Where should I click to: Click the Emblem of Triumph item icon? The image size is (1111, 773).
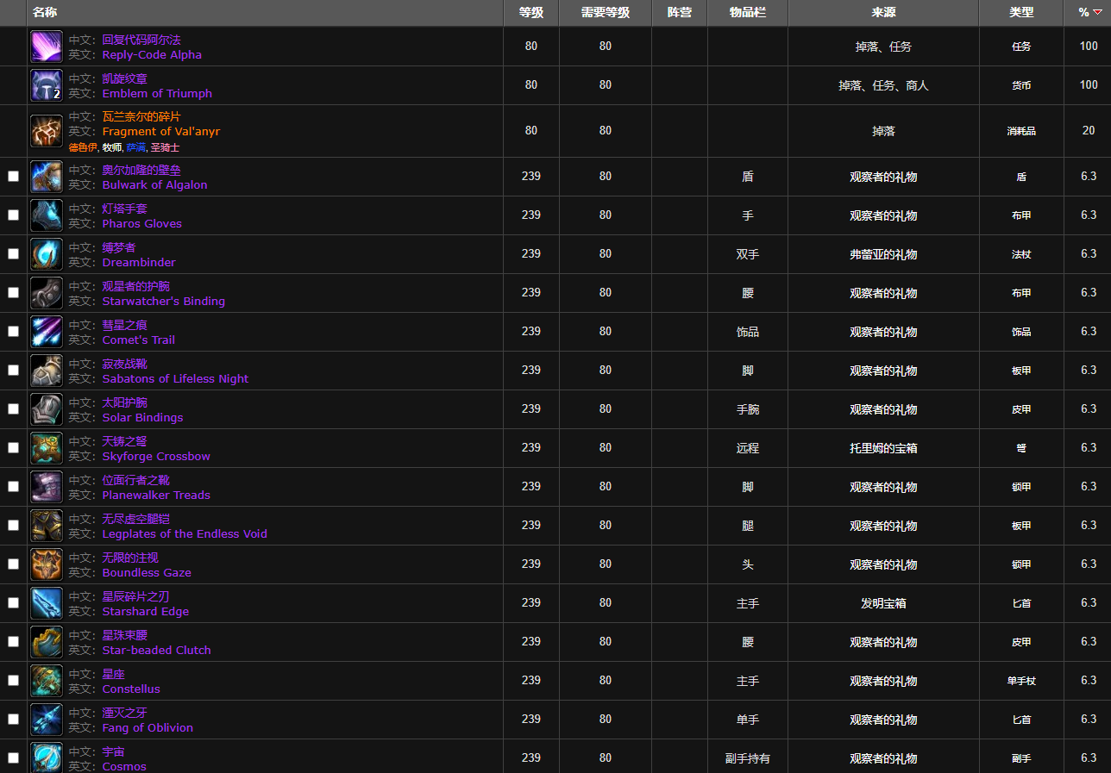click(47, 85)
